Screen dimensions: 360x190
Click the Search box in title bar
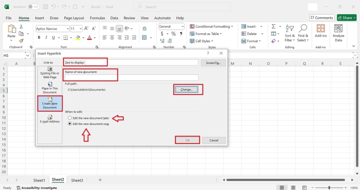pos(182,7)
